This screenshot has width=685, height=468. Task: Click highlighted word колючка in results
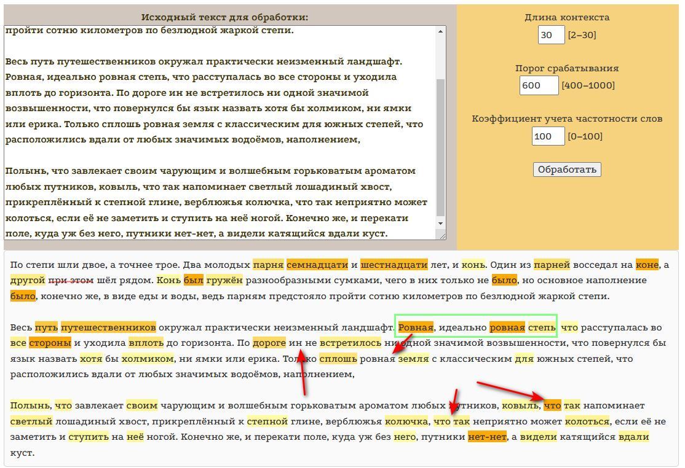pyautogui.click(x=406, y=421)
